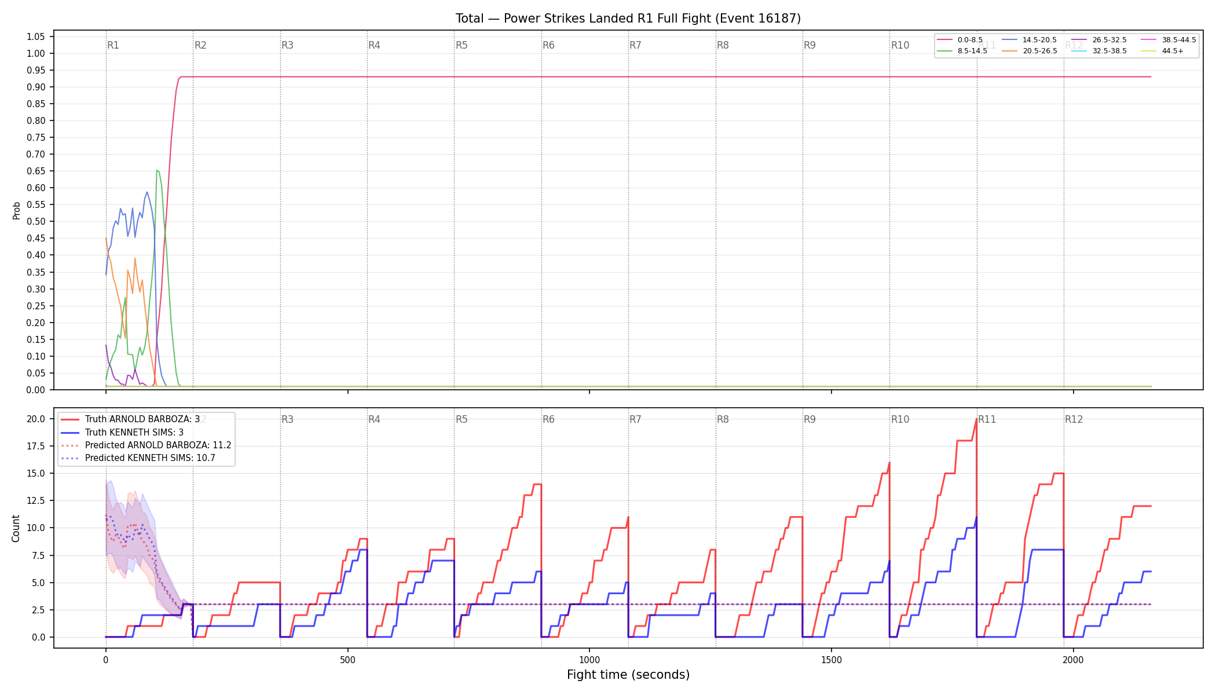Click the R1 round label in the top chart
This screenshot has height=695, width=1216.
pos(113,45)
